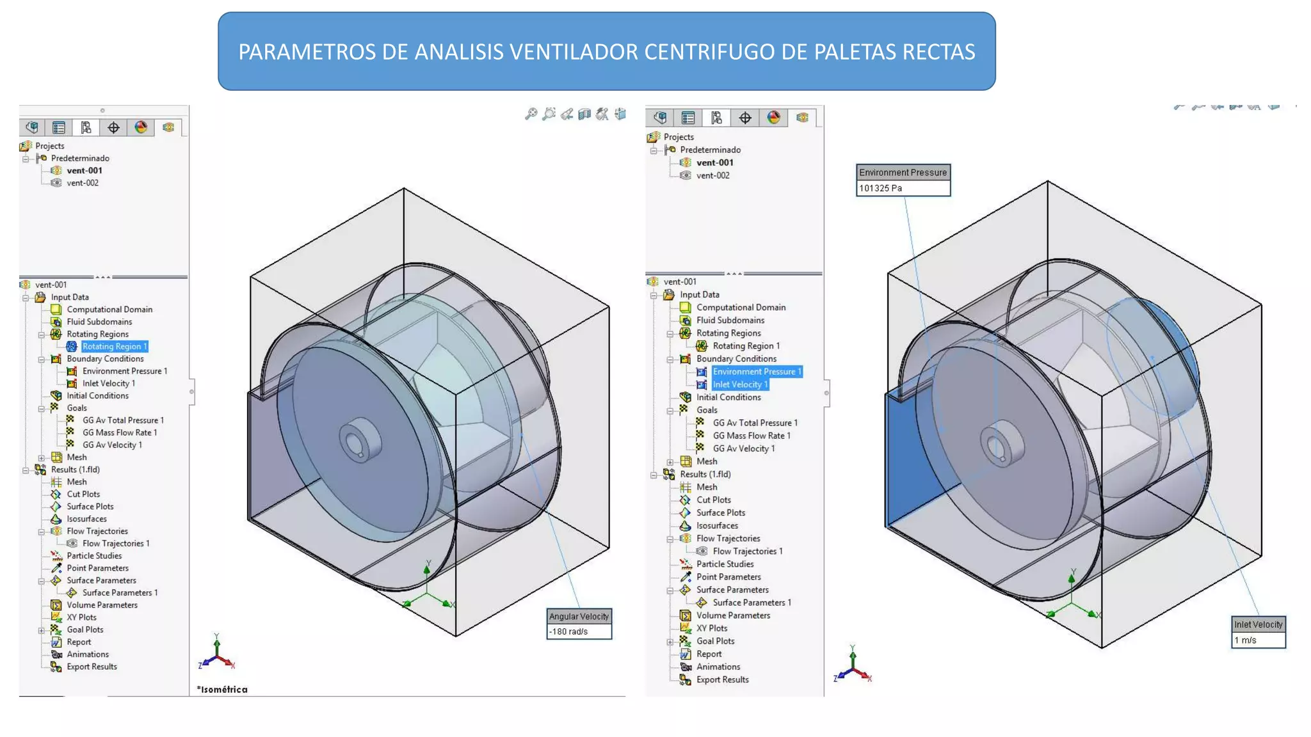1311x737 pixels.
Task: Select the DisplayManager color ball tab in right panel
Action: (773, 118)
